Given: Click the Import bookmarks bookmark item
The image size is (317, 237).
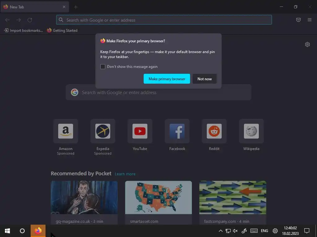Looking at the screenshot, I should (24, 31).
